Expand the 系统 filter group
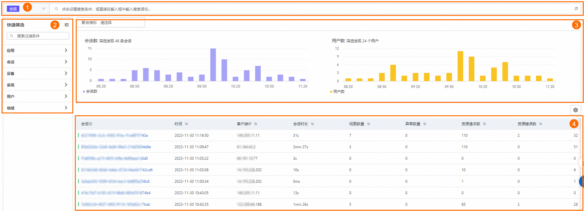This screenshot has height=211, width=584. (37, 85)
